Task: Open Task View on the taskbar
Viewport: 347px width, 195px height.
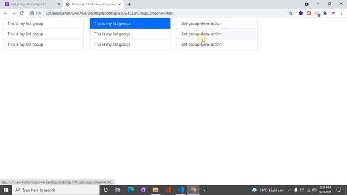Action: [x=118, y=190]
